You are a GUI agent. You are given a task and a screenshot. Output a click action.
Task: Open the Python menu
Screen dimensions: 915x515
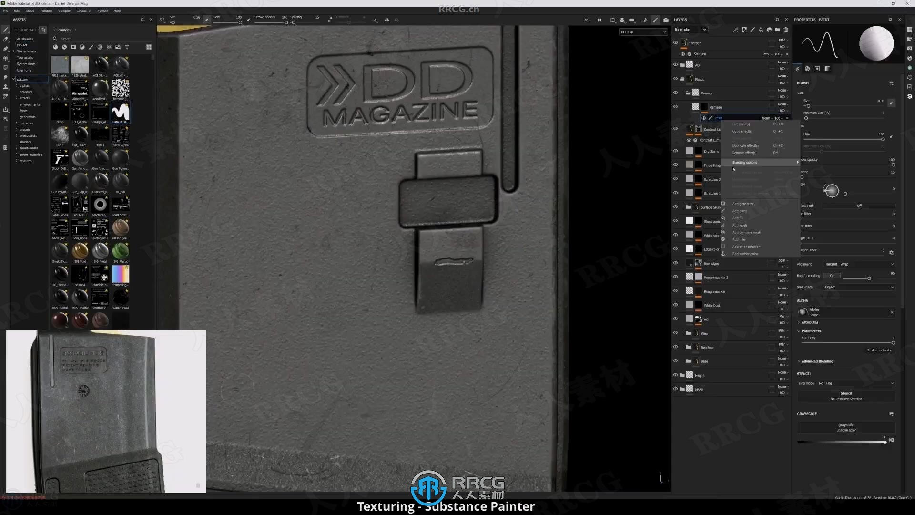point(102,10)
